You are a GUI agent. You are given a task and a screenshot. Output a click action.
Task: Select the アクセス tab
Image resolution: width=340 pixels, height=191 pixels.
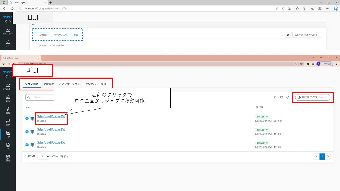point(90,84)
